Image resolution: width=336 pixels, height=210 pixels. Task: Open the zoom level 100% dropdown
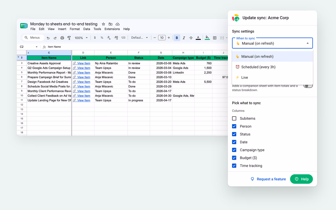point(81,38)
